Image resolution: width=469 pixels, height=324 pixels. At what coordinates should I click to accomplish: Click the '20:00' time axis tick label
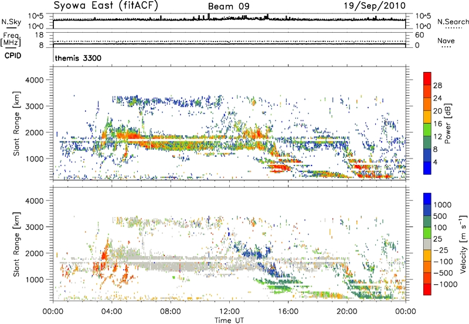coord(346,312)
